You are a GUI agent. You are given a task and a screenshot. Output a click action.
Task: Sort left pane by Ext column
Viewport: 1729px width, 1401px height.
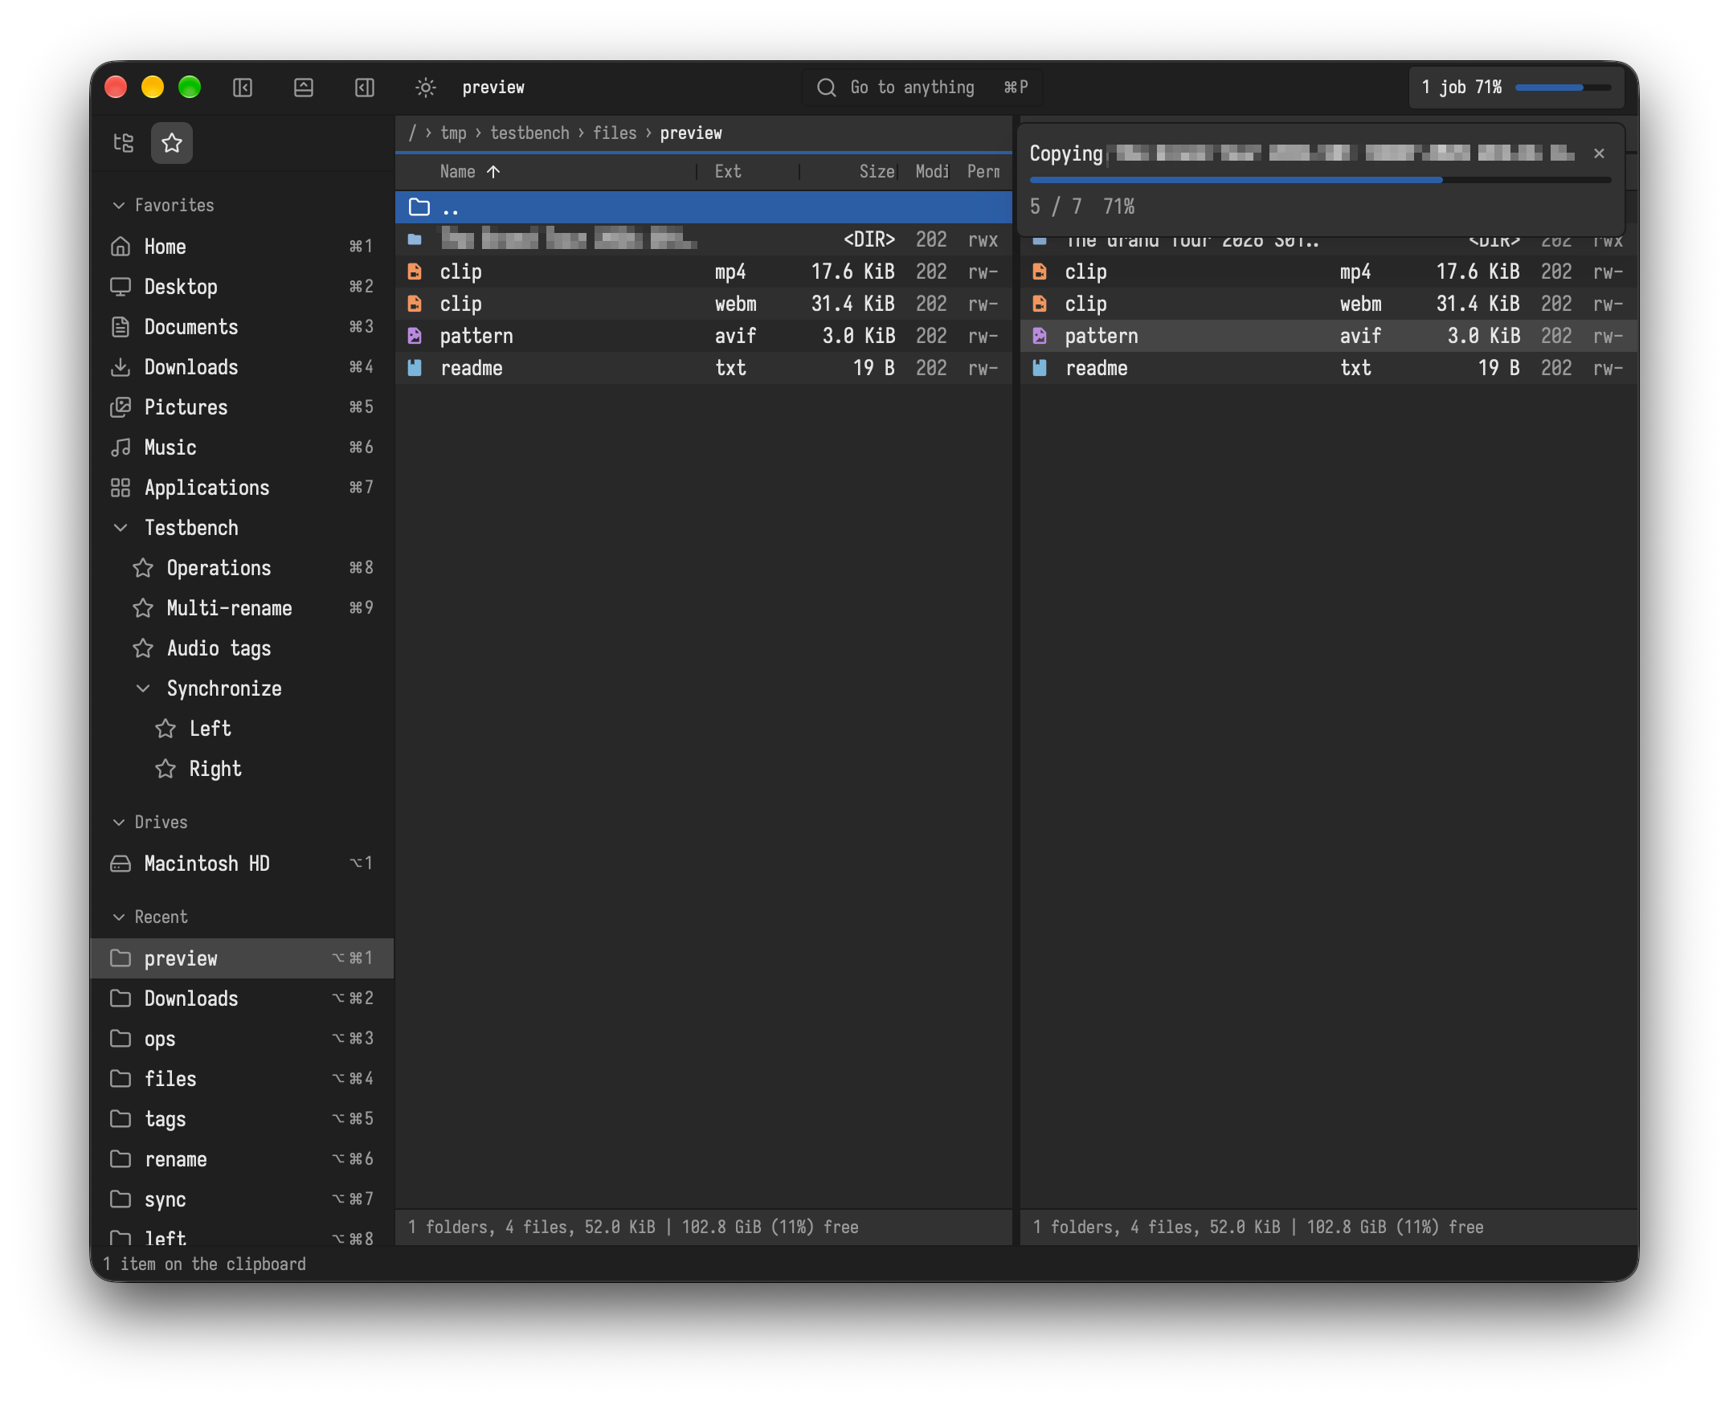point(727,172)
